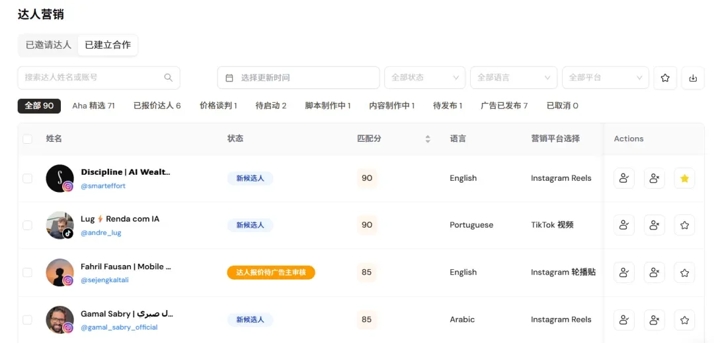This screenshot has height=343, width=714.
Task: Check the Gamal Sabry row checkbox
Action: 27,320
